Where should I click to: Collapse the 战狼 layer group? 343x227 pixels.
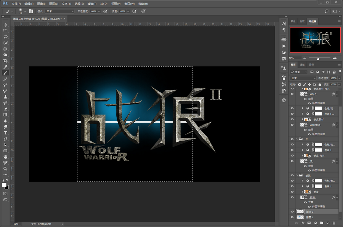click(x=297, y=176)
